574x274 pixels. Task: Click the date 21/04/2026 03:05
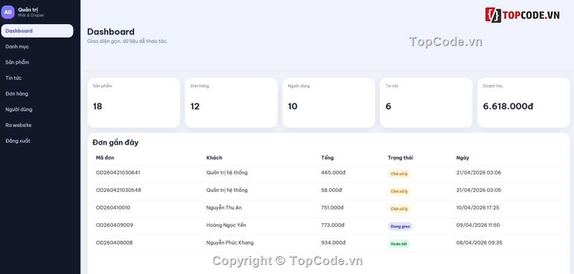(x=479, y=190)
